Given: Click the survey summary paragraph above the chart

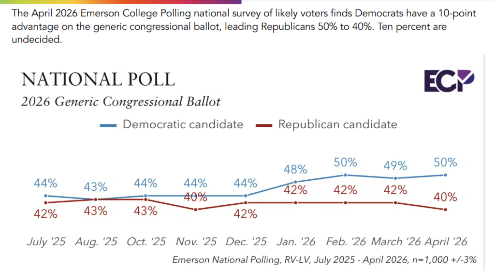Looking at the screenshot, I should pos(232,27).
